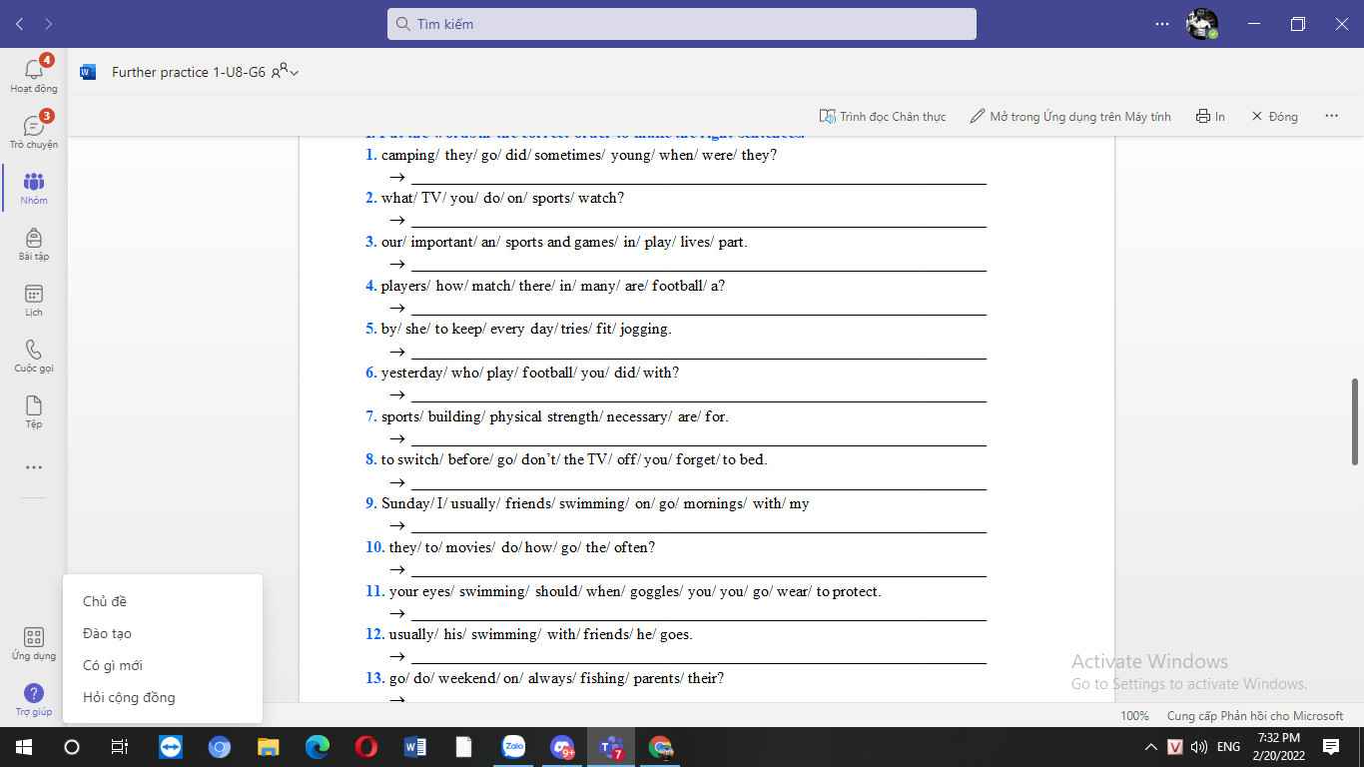Click the volume speaker tray icon
The height and width of the screenshot is (767, 1364).
(x=1199, y=747)
